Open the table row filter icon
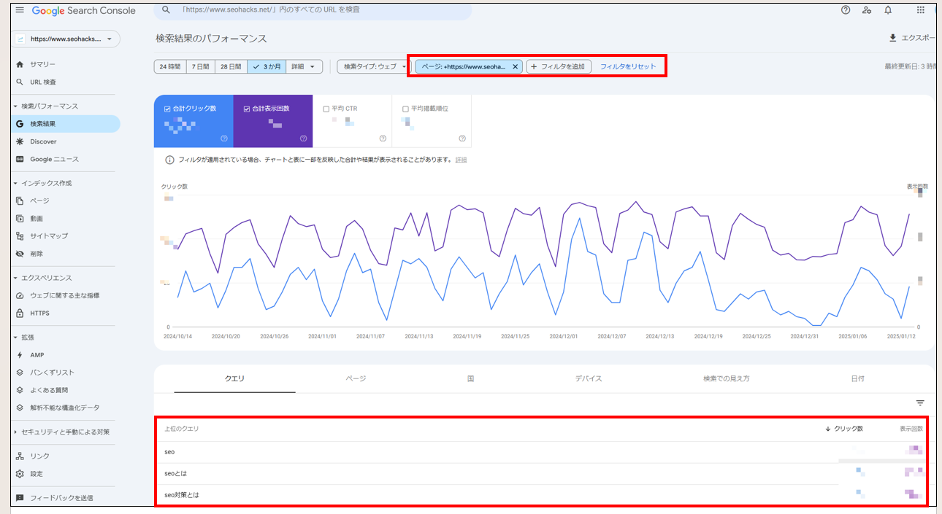Image resolution: width=942 pixels, height=514 pixels. 920,403
